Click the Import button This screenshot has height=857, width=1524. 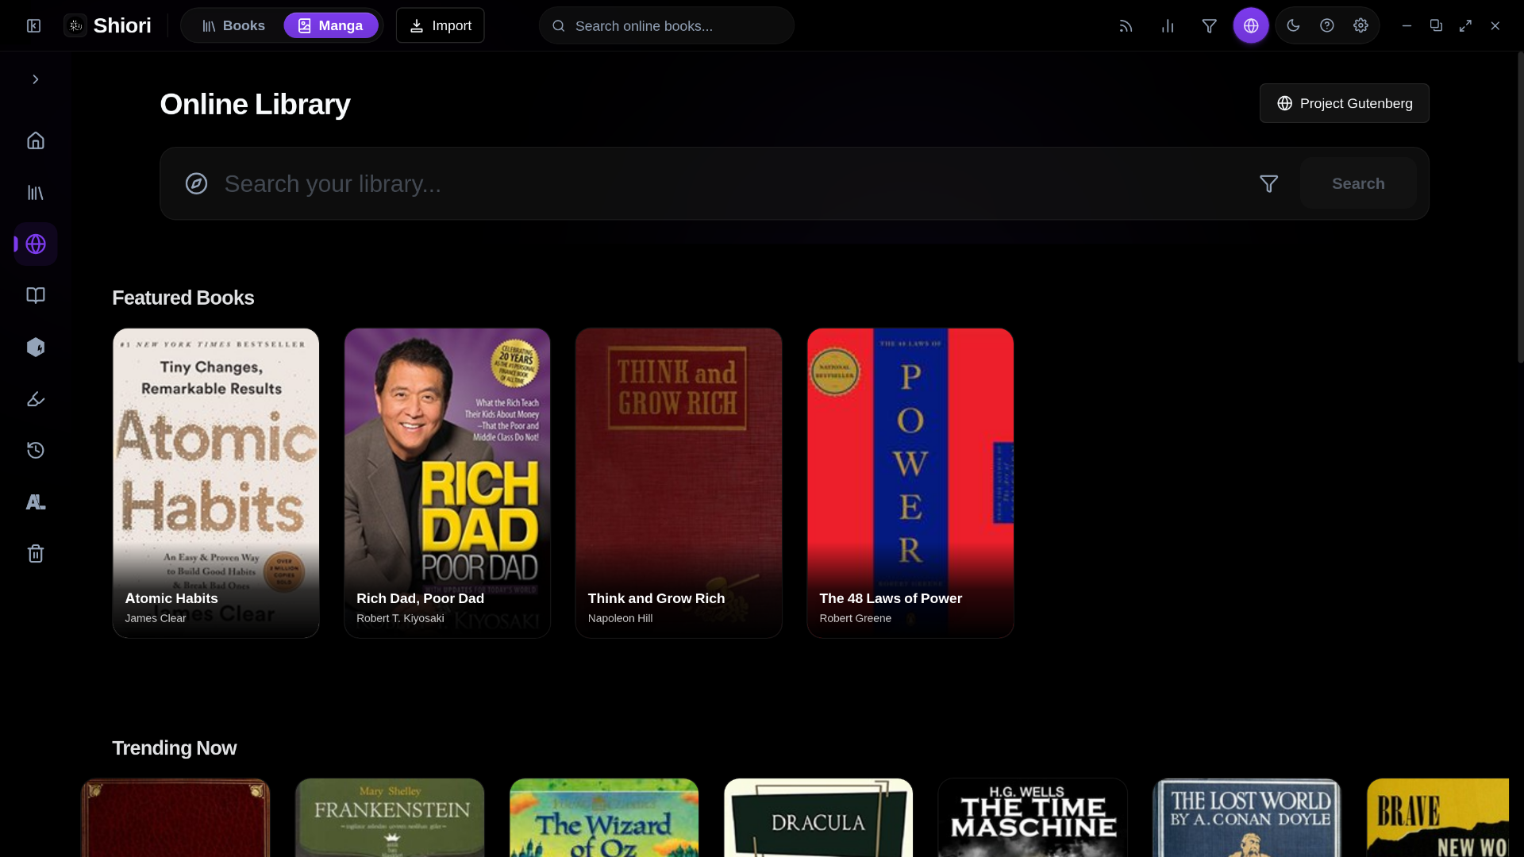click(x=441, y=25)
